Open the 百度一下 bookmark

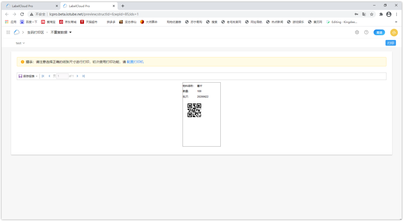click(29, 22)
